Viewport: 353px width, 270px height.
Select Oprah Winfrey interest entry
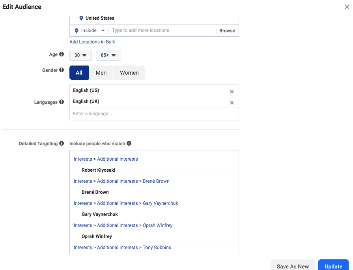click(x=97, y=236)
